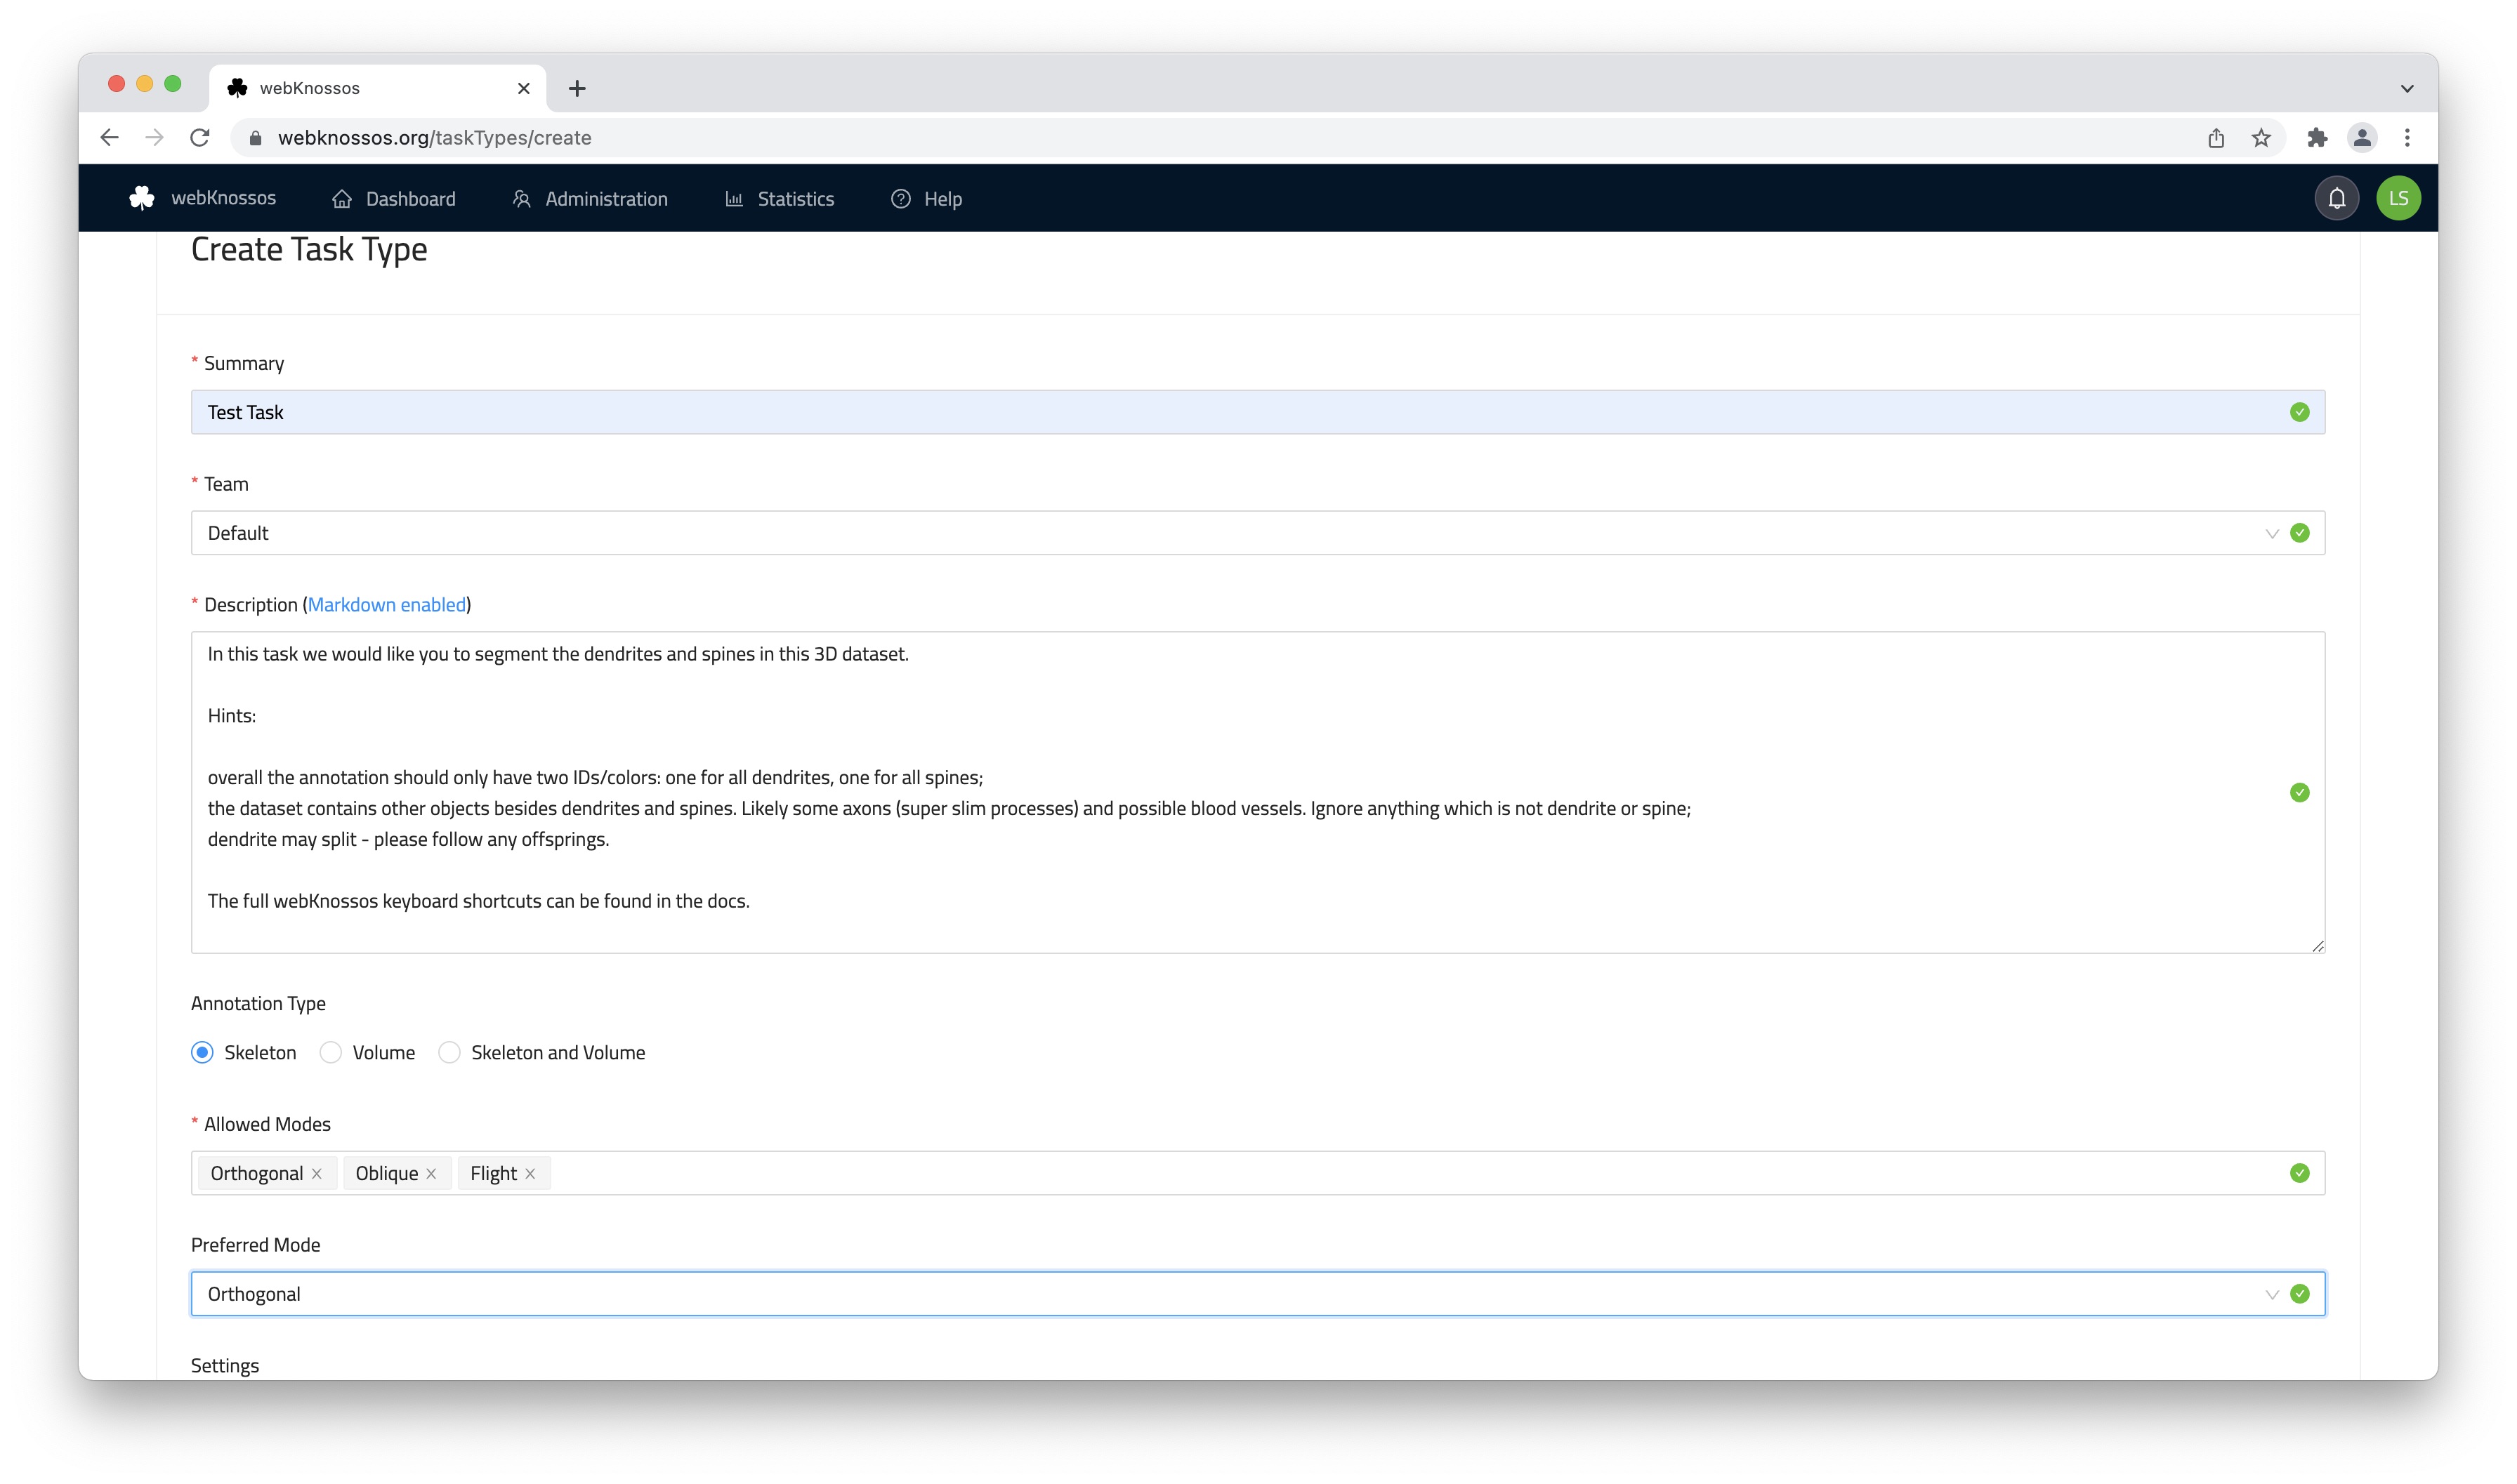Click the Allowed Modes multi-select field
This screenshot has height=1484, width=2517.
[x=1258, y=1173]
